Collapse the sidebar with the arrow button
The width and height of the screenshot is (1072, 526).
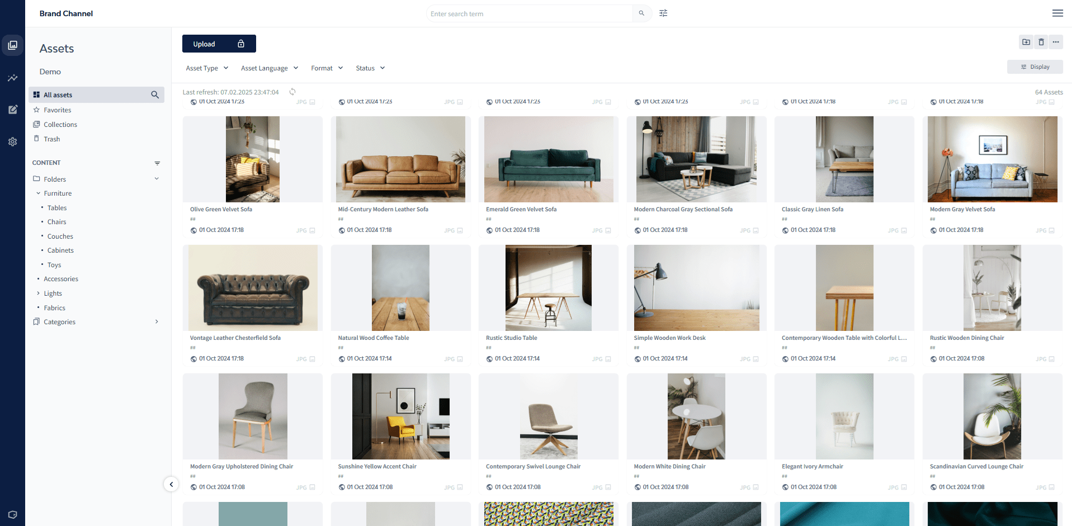tap(171, 484)
